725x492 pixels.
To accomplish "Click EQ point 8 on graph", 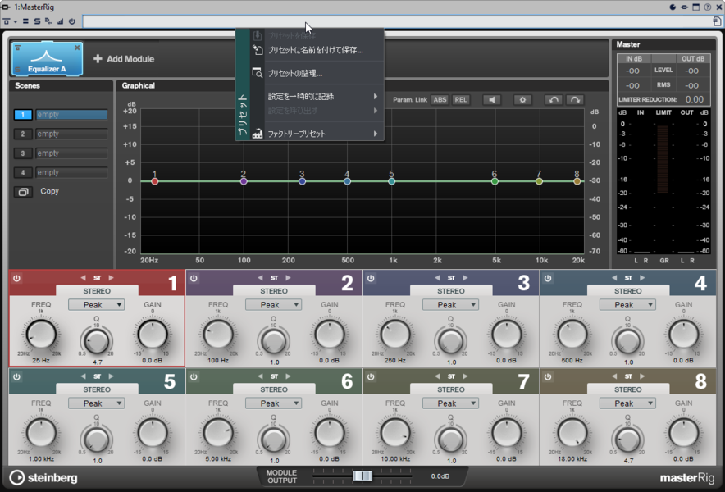I will pos(577,181).
